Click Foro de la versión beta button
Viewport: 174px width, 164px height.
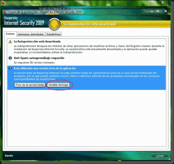pos(30,85)
